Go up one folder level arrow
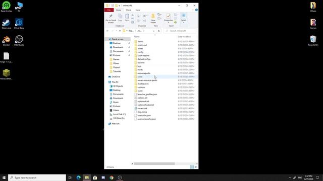 pyautogui.click(x=120, y=31)
